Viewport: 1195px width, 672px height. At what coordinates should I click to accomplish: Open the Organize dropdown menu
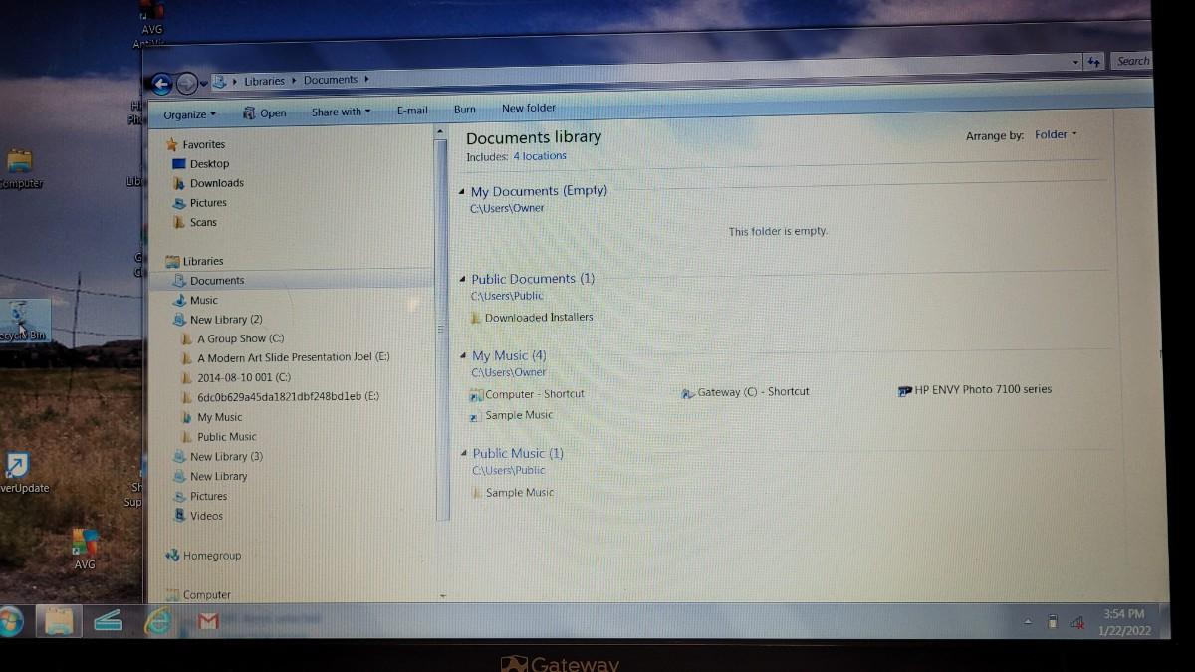pyautogui.click(x=189, y=114)
